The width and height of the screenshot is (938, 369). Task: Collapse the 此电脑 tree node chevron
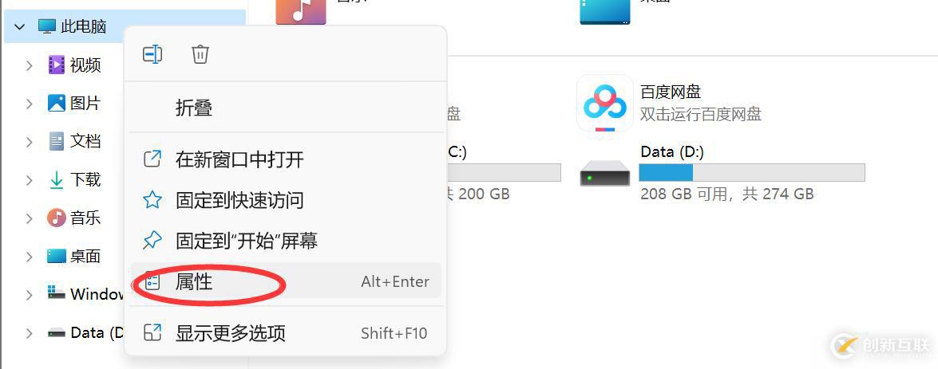pyautogui.click(x=20, y=26)
